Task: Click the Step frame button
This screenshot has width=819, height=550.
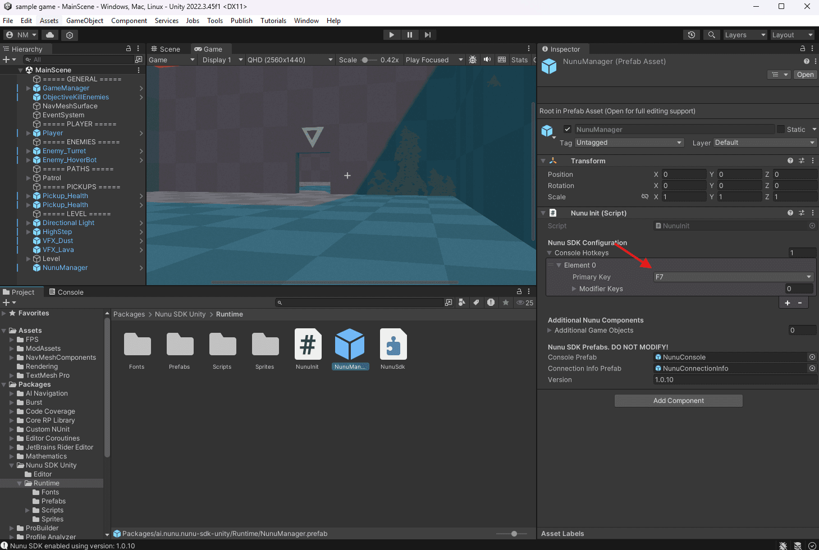Action: tap(428, 35)
